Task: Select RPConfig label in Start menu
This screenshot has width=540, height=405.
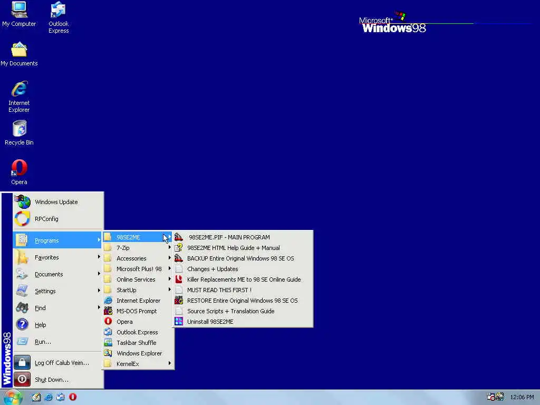Action: [46, 219]
